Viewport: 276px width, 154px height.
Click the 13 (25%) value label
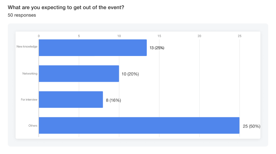coord(157,48)
